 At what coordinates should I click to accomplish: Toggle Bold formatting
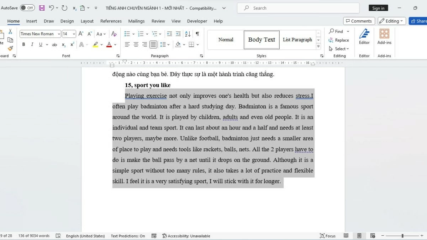(23, 44)
